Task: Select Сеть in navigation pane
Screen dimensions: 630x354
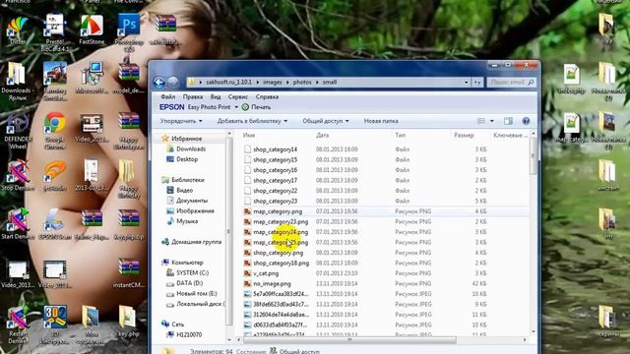Action: pyautogui.click(x=177, y=324)
